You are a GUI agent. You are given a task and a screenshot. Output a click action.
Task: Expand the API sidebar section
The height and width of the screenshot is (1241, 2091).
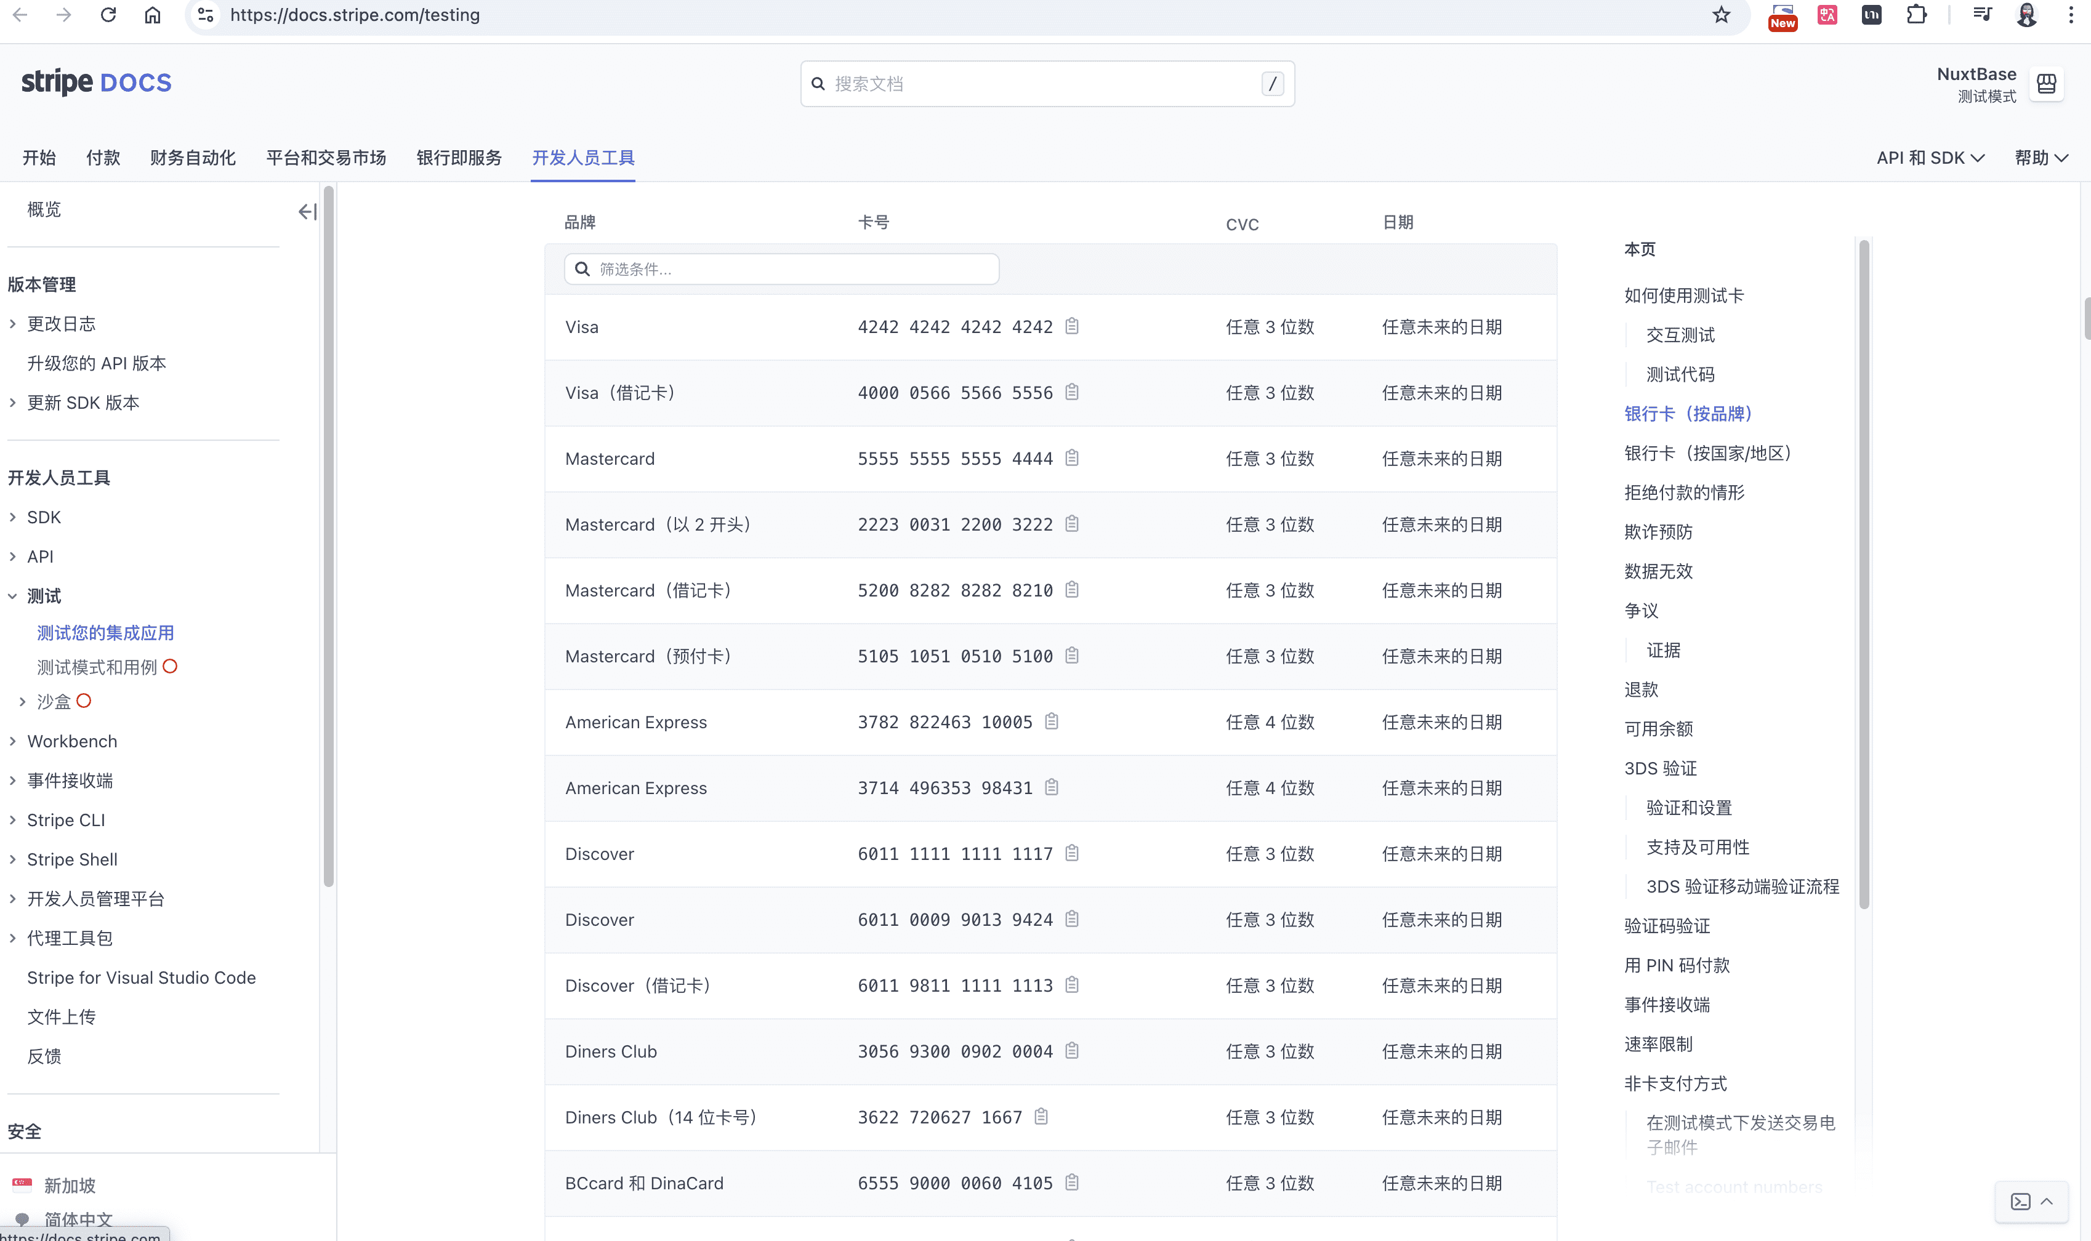click(x=12, y=557)
